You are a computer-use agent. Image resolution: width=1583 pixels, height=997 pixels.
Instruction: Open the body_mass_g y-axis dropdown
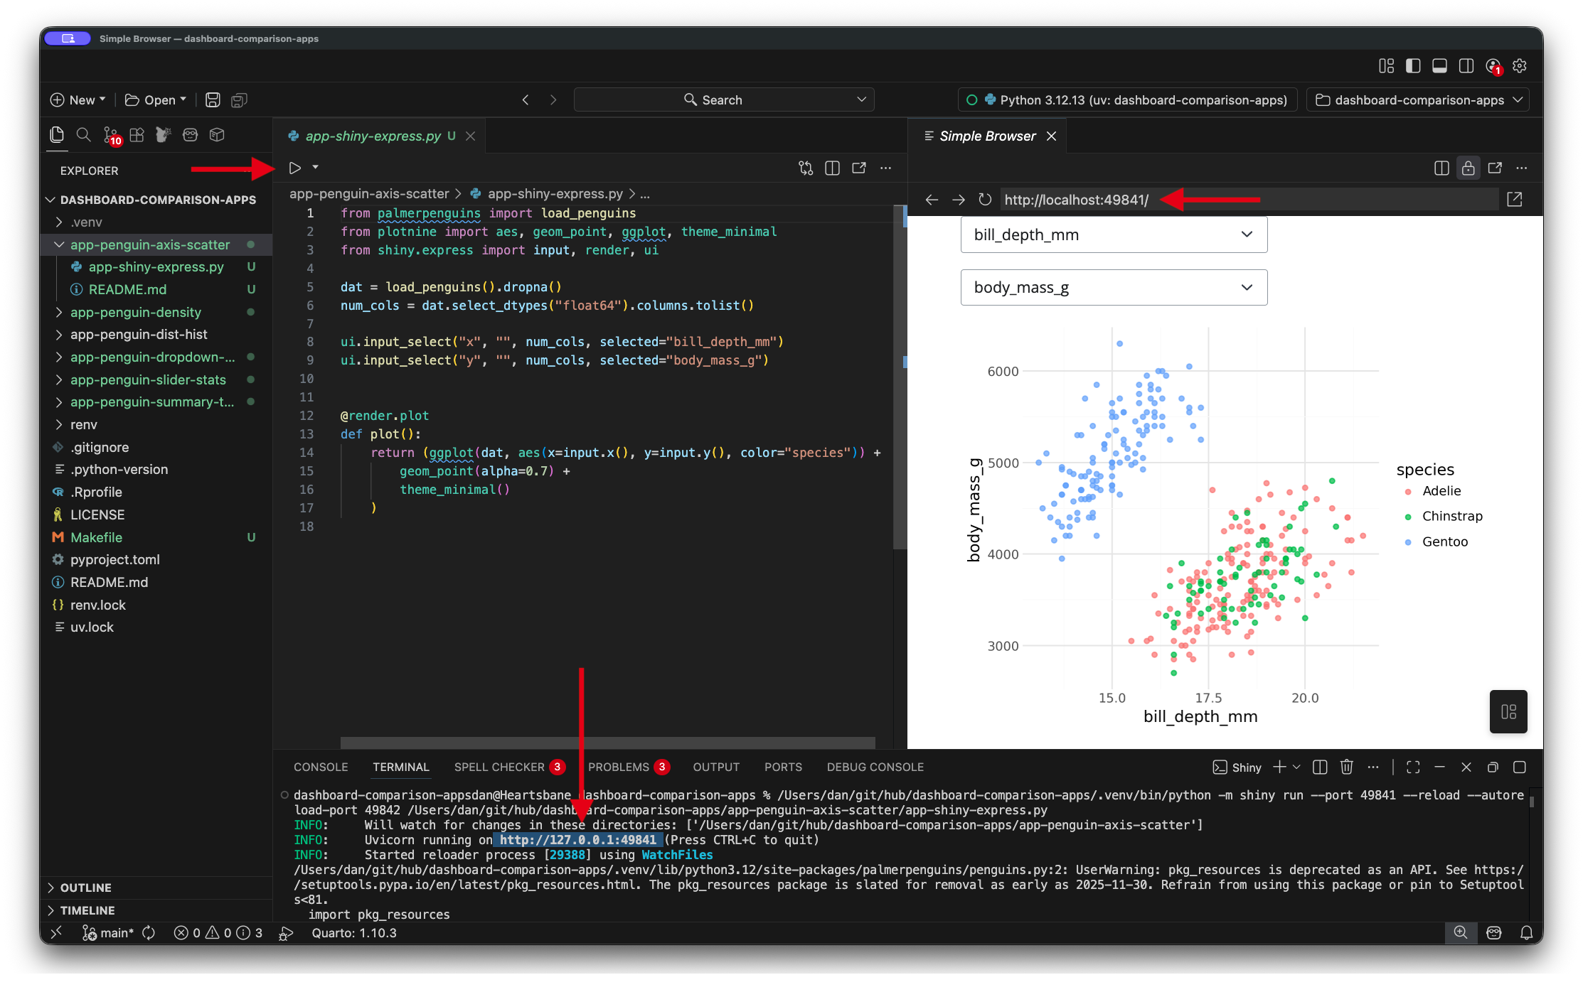click(x=1114, y=287)
